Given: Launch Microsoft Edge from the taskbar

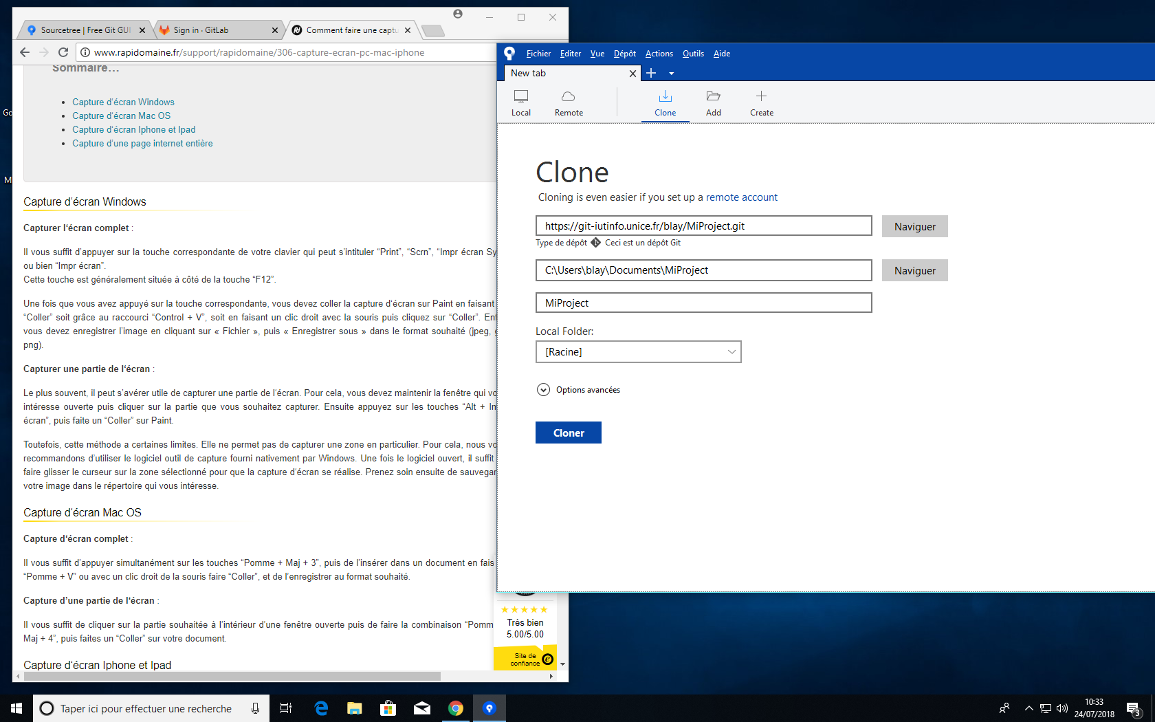Looking at the screenshot, I should [x=320, y=708].
